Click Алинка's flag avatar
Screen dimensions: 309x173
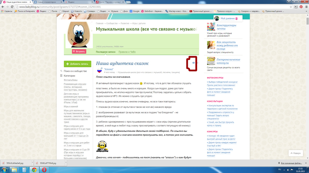click(x=100, y=70)
